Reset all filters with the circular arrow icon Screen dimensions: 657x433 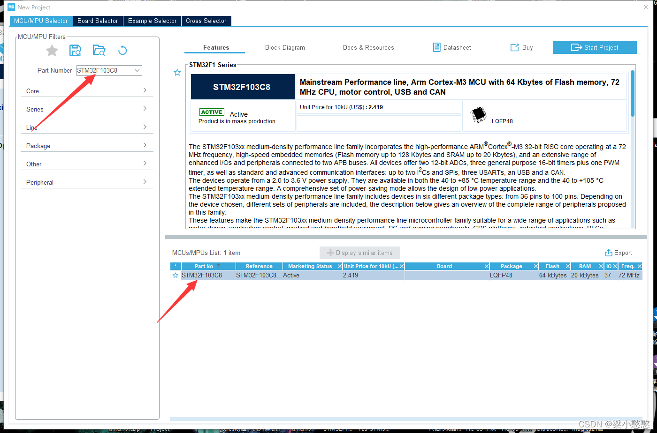click(122, 51)
